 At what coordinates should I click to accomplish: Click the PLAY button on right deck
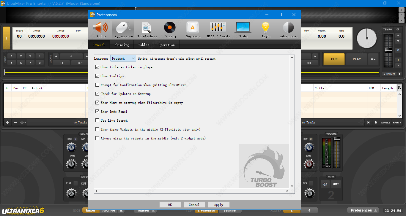tap(357, 59)
